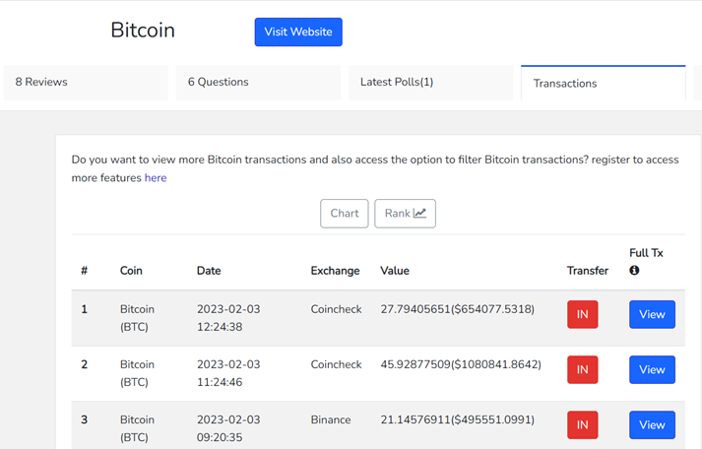
Task: Select the Transactions tab
Action: pyautogui.click(x=604, y=83)
